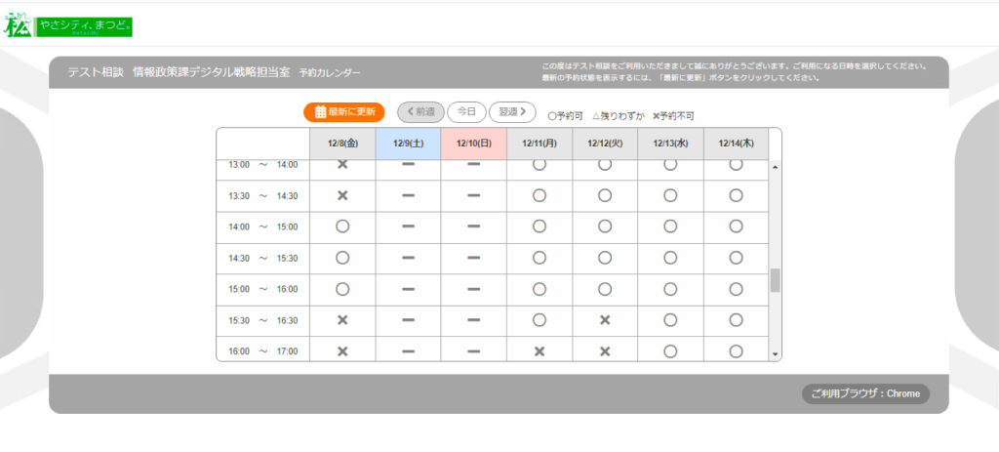Click X mark on 12/12(火) 15:30～16:30
The height and width of the screenshot is (452, 999).
[605, 320]
